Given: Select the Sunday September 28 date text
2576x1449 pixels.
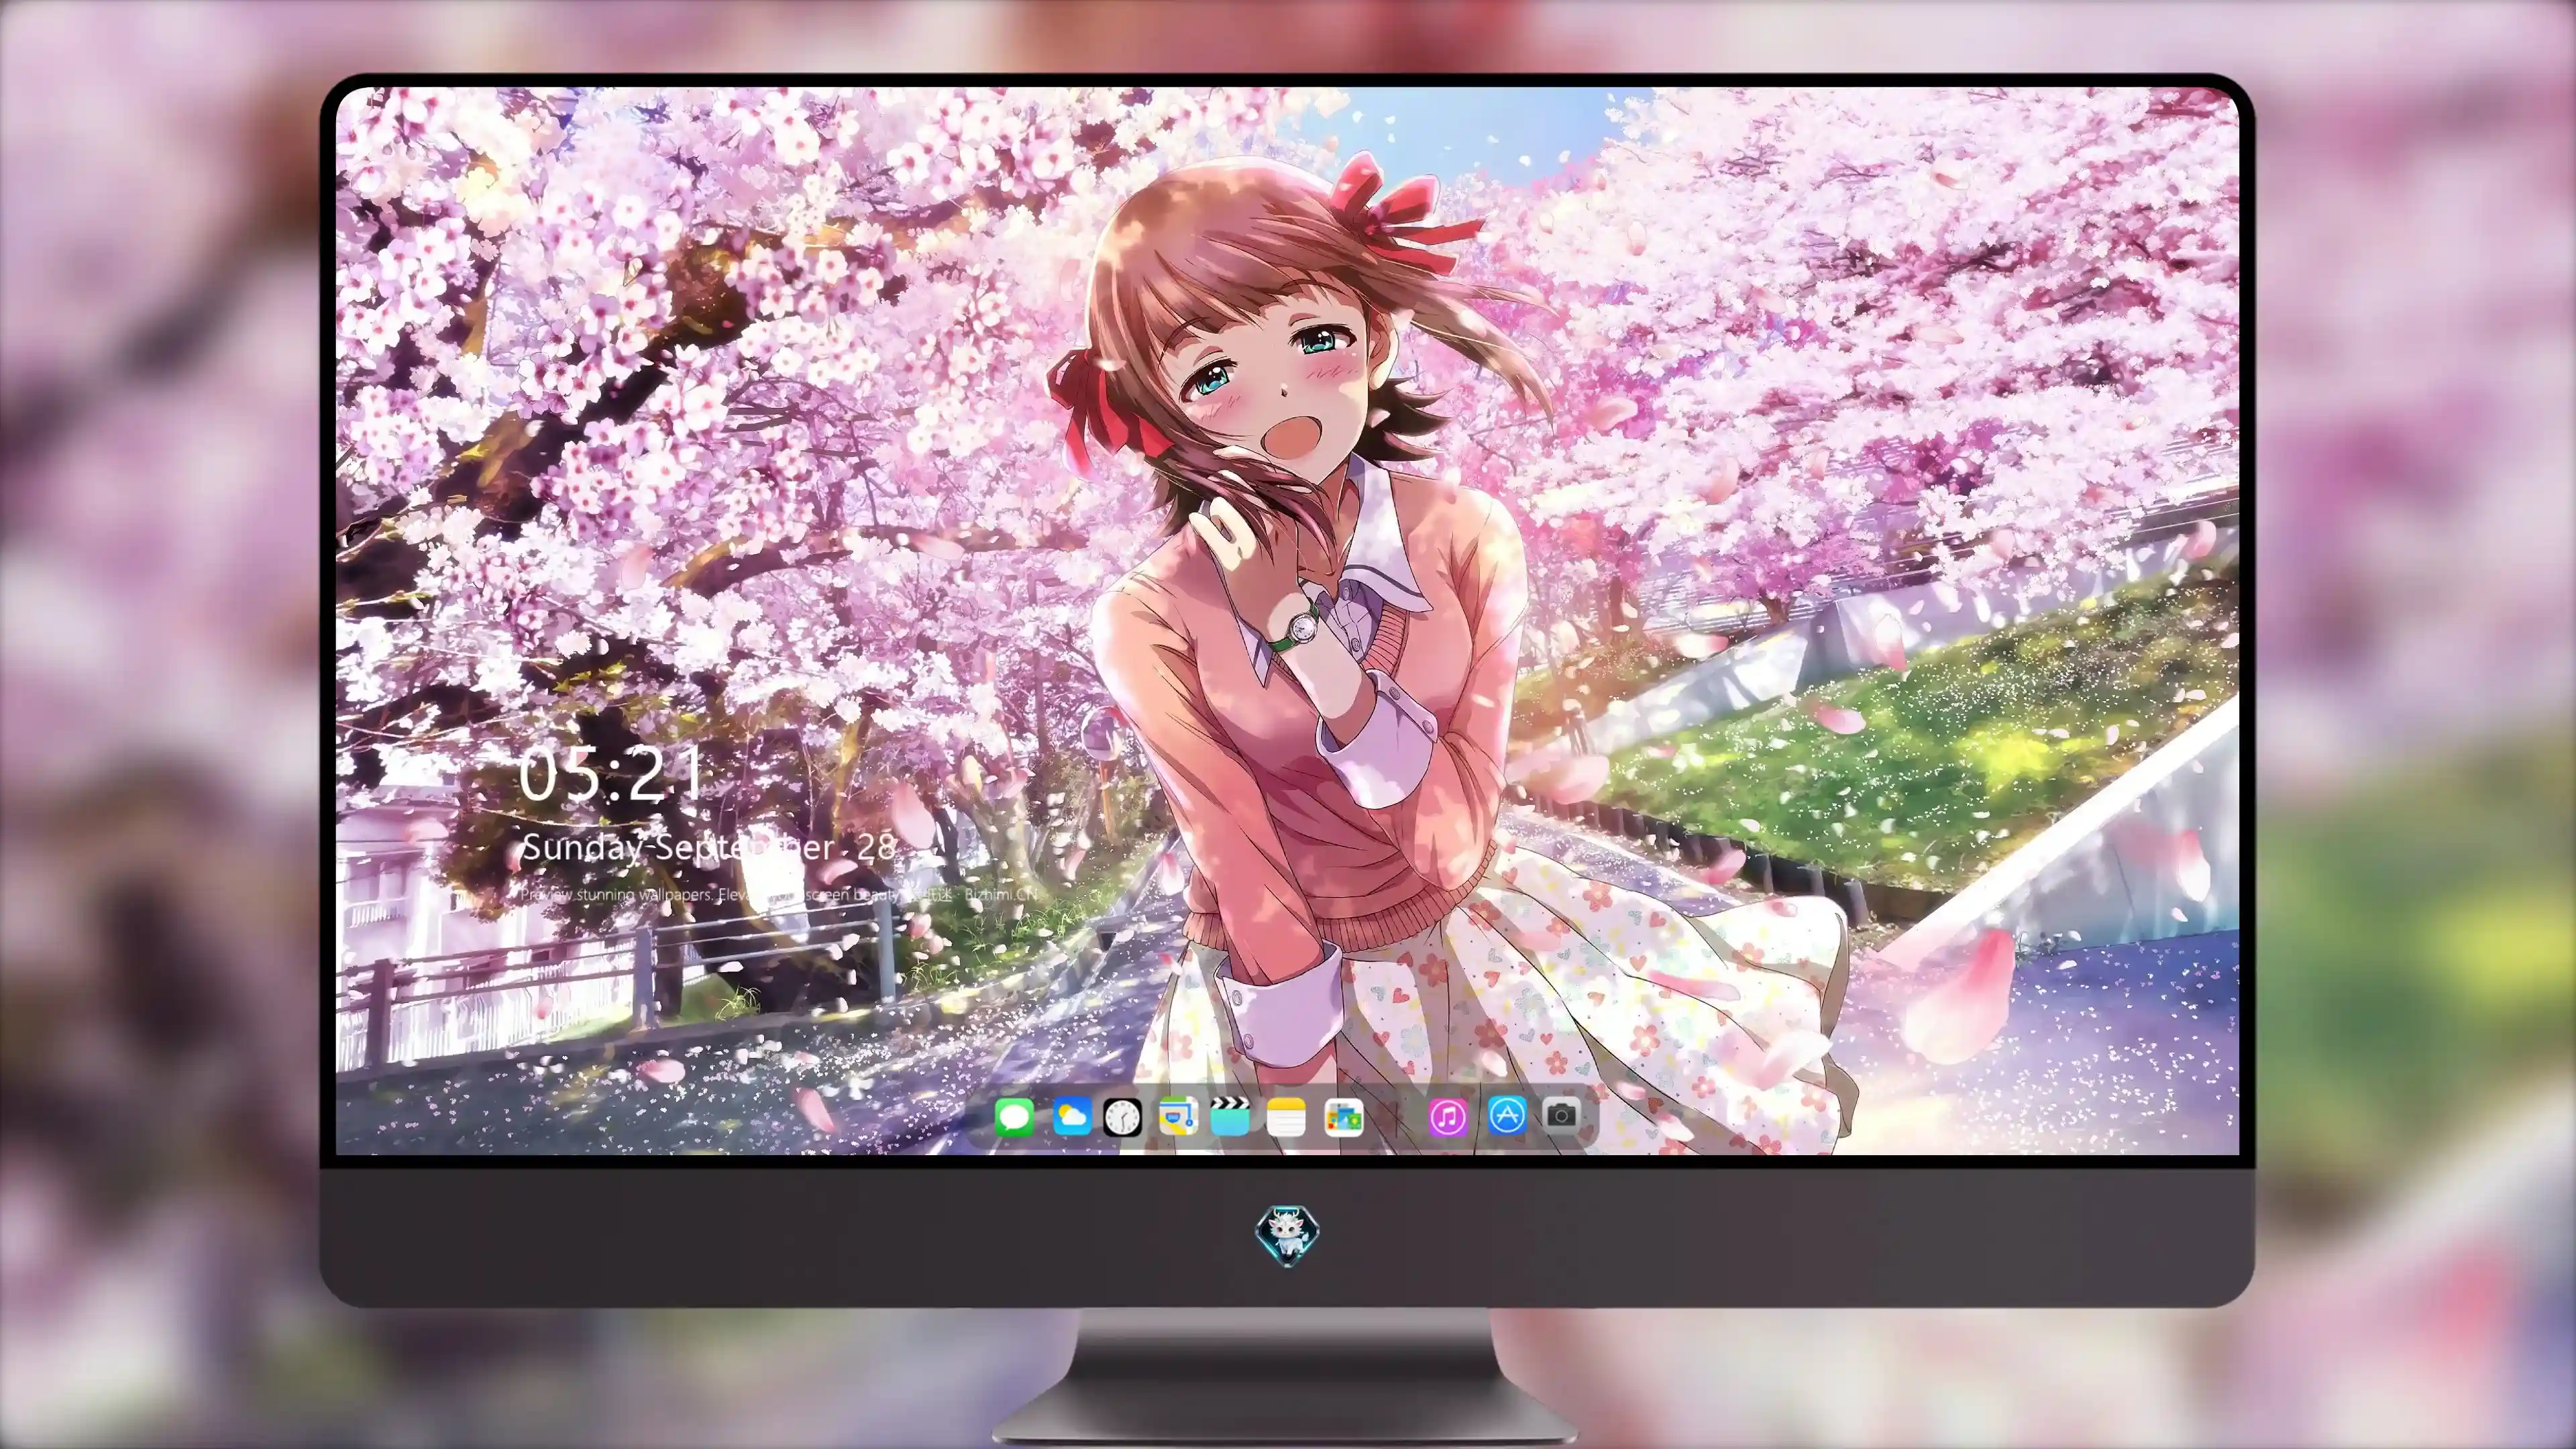Looking at the screenshot, I should [x=708, y=848].
